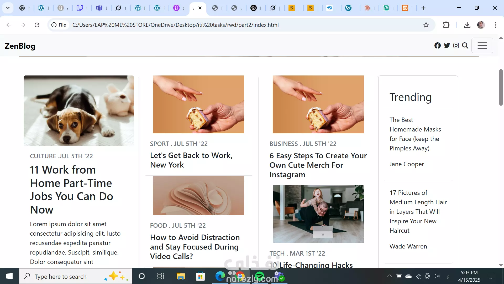Viewport: 504px width, 284px height.
Task: Open trending "The Best Homemade Masks for Face"
Action: (415, 134)
